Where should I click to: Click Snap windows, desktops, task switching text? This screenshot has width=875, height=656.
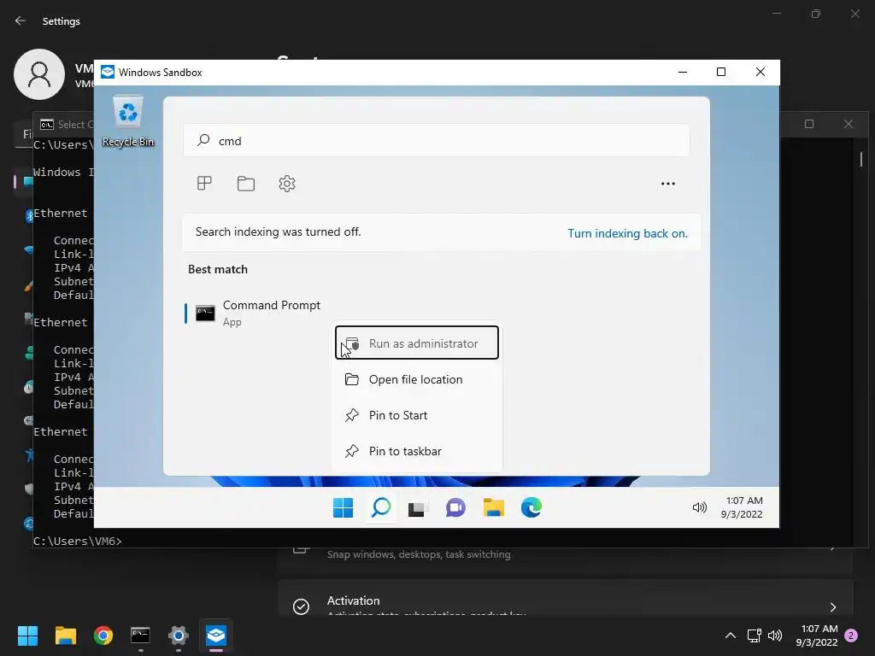tap(419, 554)
